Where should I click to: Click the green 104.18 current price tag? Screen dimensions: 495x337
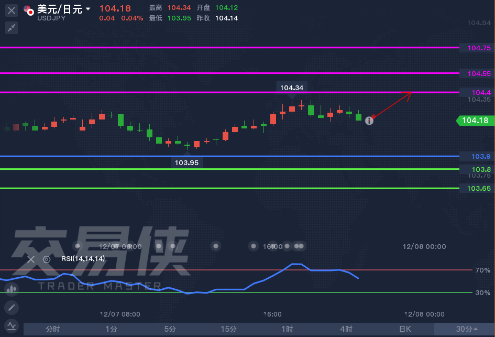tap(476, 121)
